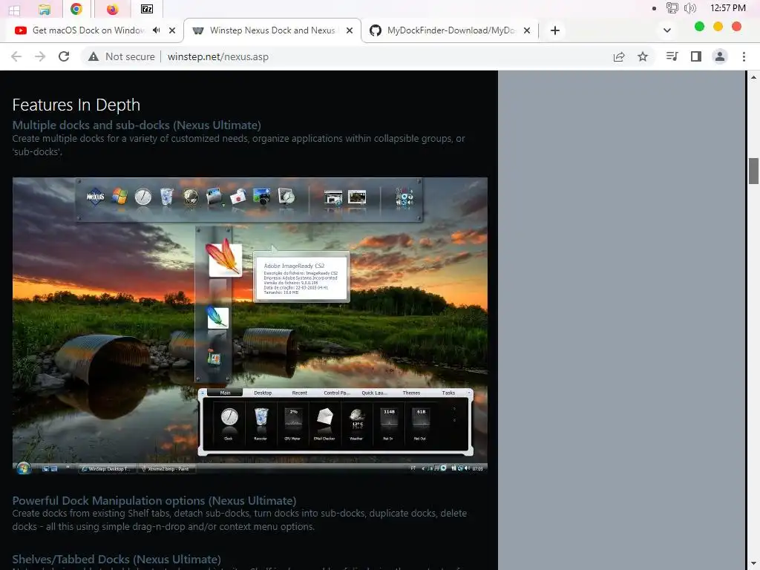Click the scrollbar down arrow
Viewport: 760px width, 570px height.
[753, 564]
